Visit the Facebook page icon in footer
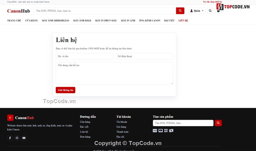The image size is (256, 151). 10,138
